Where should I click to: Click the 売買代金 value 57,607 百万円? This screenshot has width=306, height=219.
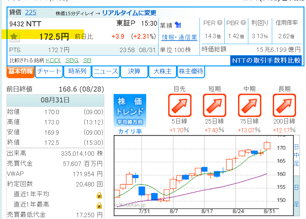(x=83, y=163)
